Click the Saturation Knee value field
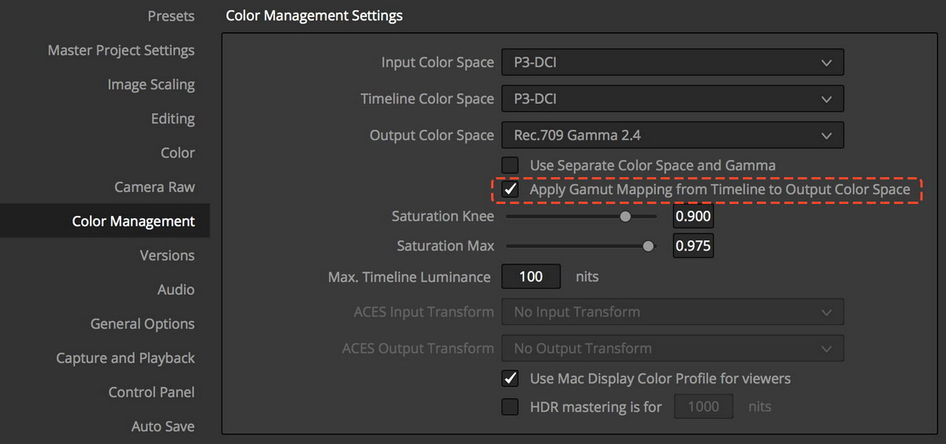This screenshot has width=946, height=444. click(693, 216)
